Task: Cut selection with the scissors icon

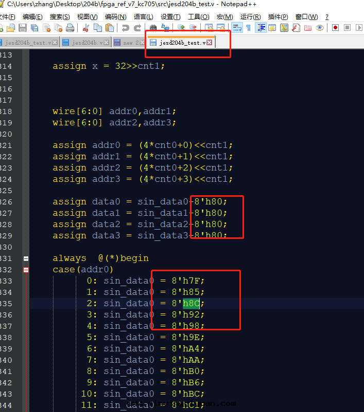Action: 86,28
